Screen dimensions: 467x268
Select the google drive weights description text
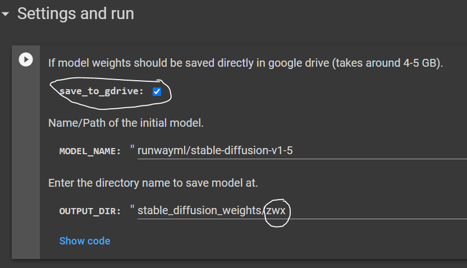[245, 63]
